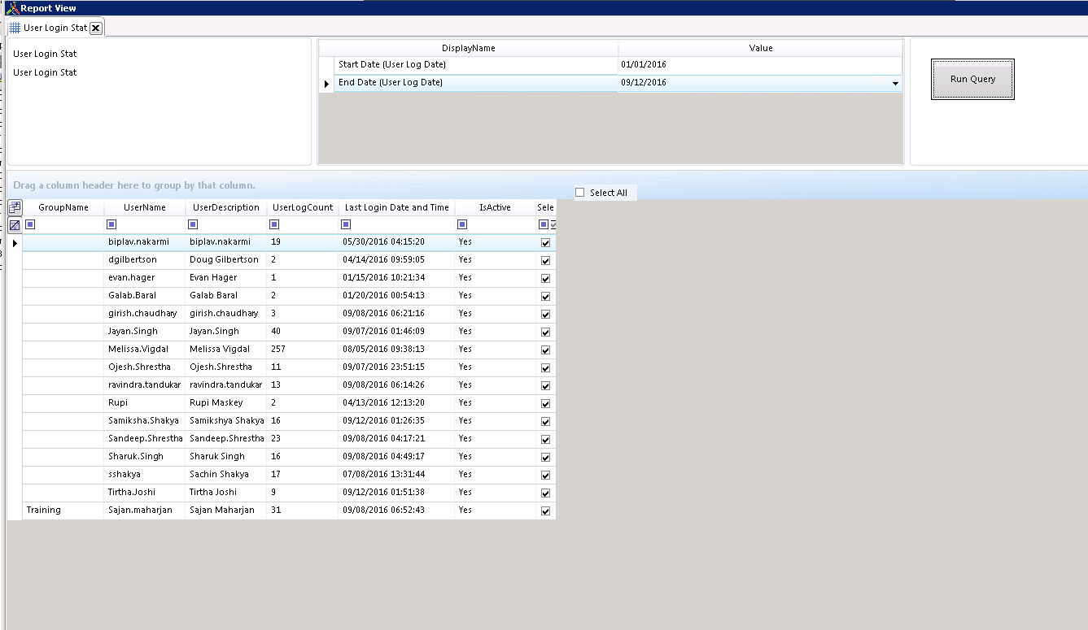This screenshot has height=630, width=1088.
Task: Uncheck select box for girish.chaudhary
Action: [x=545, y=315]
